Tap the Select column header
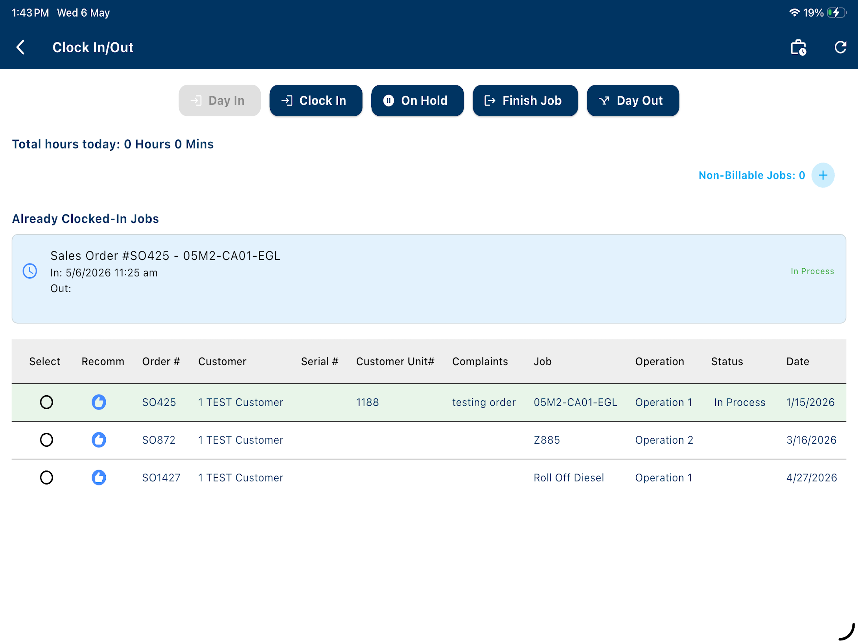The width and height of the screenshot is (858, 644). [45, 361]
